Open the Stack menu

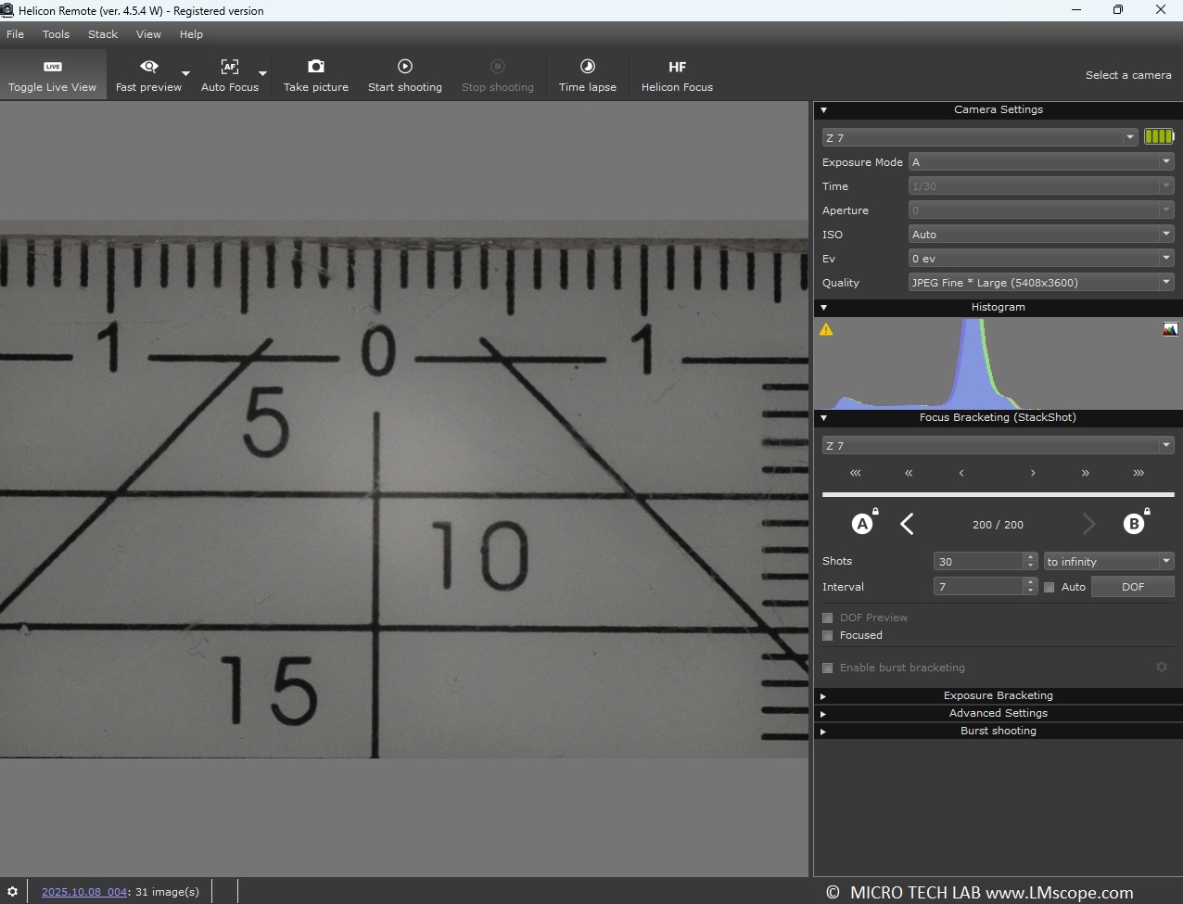coord(102,34)
